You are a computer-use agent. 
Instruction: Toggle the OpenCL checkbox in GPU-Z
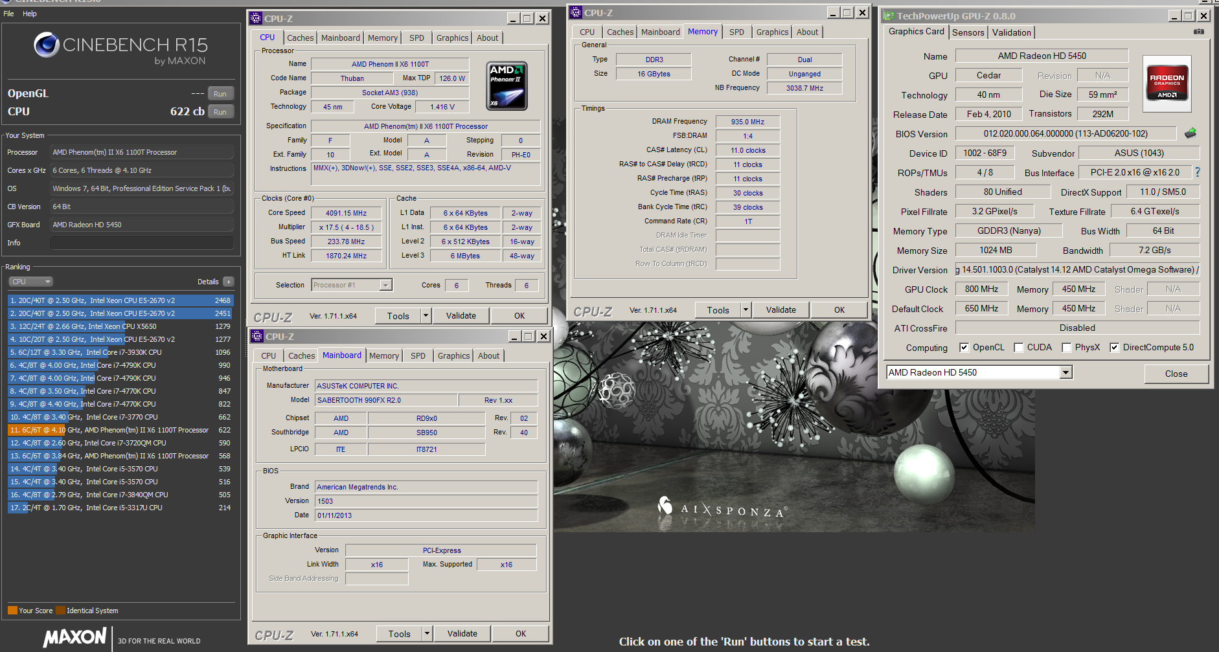coord(964,348)
